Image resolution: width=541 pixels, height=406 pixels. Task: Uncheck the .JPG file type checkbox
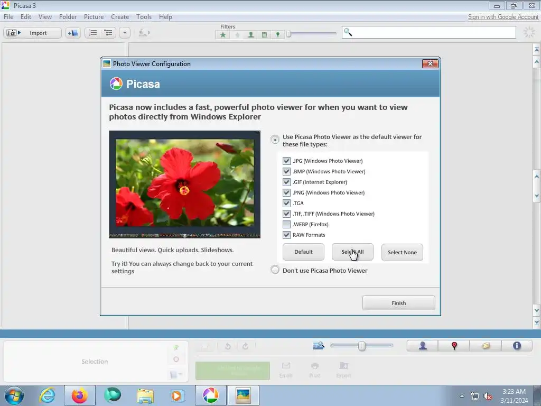pyautogui.click(x=286, y=161)
